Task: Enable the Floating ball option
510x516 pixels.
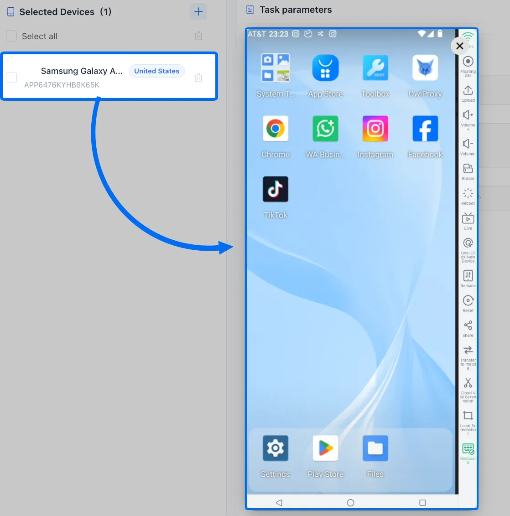Action: click(x=468, y=66)
